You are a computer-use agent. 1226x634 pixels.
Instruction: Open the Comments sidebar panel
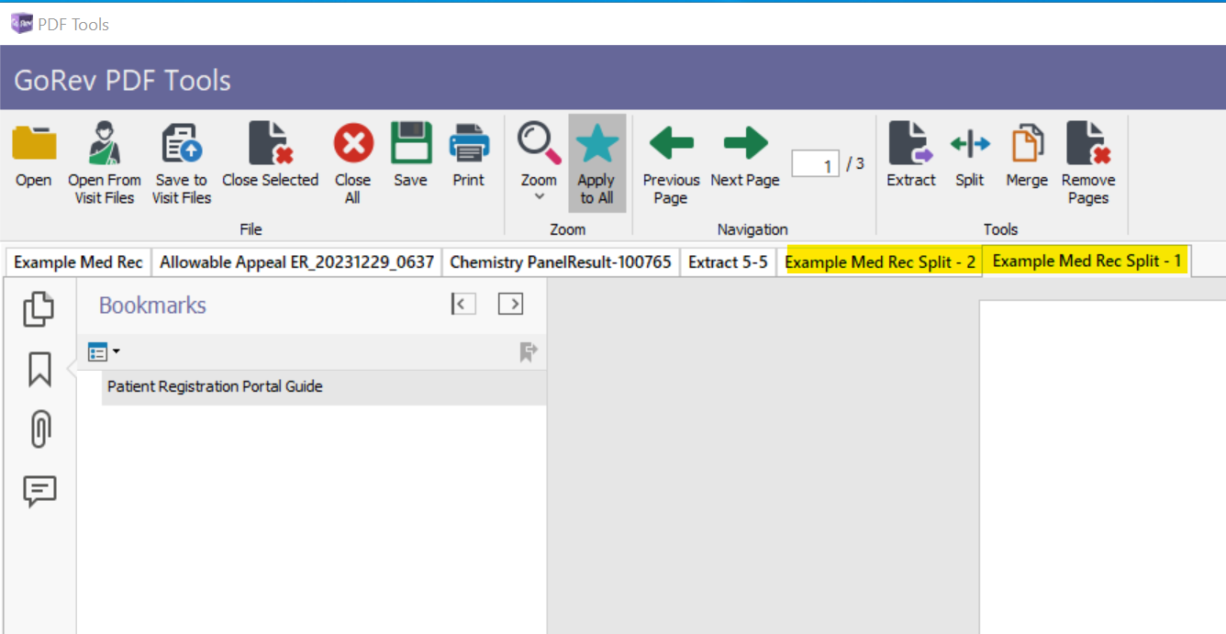tap(40, 492)
